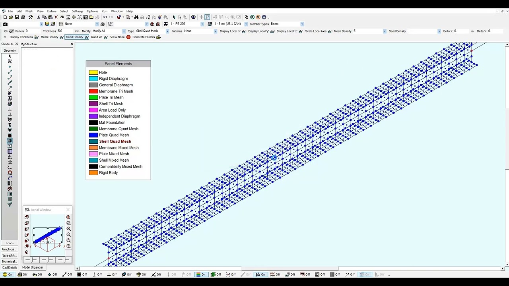Click the grid icon beside None dropdown
Viewport: 509px width, 286px height.
click(61, 24)
